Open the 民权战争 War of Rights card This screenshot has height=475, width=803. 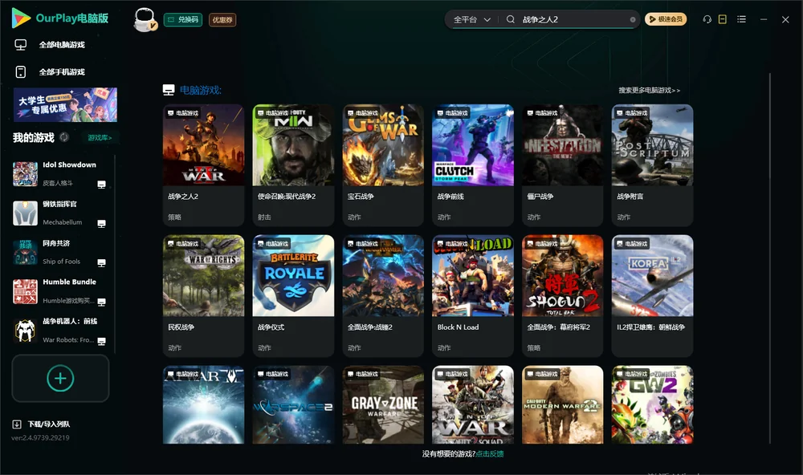click(203, 296)
